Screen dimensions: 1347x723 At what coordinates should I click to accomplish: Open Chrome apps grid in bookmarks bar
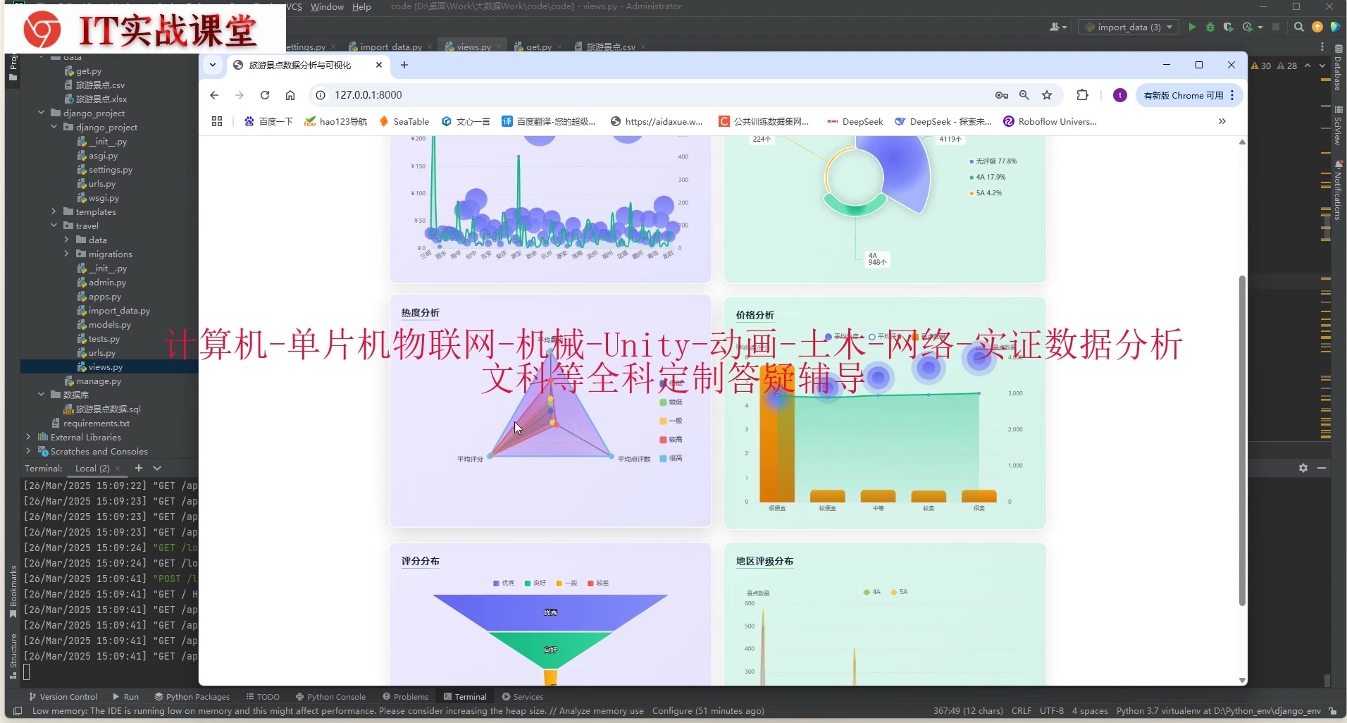pyautogui.click(x=217, y=121)
